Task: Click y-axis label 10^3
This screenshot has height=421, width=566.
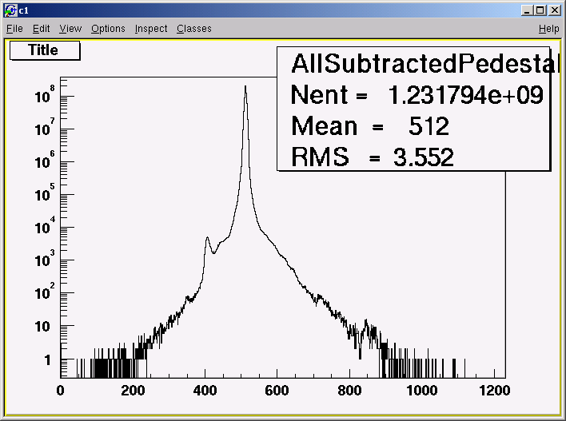Action: point(45,258)
